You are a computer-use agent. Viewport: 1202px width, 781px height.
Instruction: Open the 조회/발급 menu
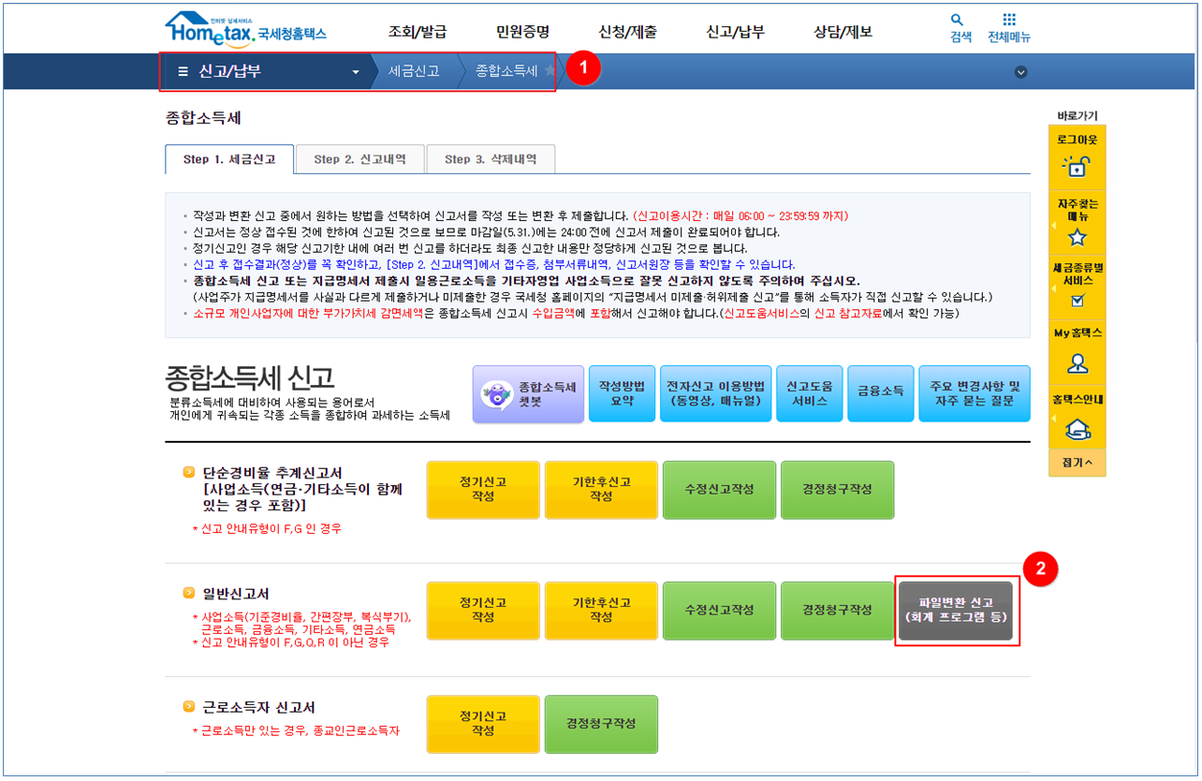click(418, 32)
